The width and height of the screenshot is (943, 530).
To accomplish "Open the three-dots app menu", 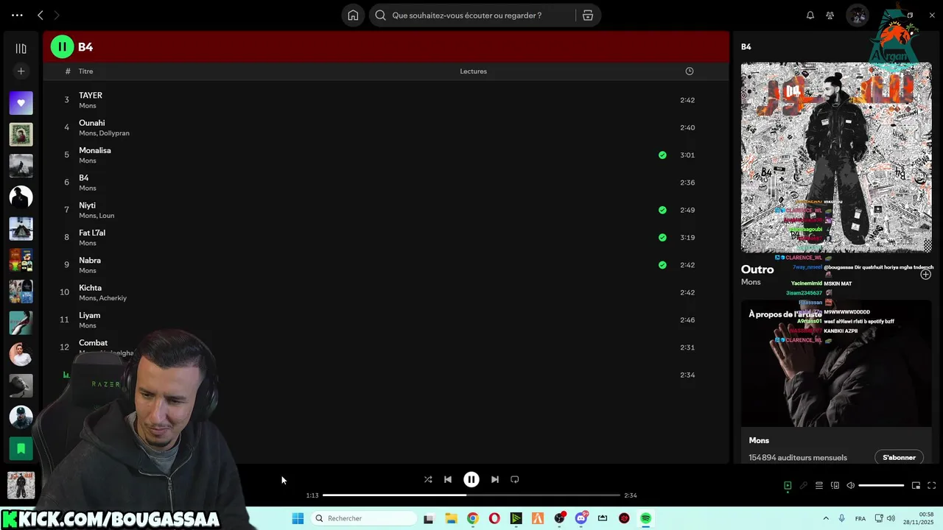I will pyautogui.click(x=17, y=15).
